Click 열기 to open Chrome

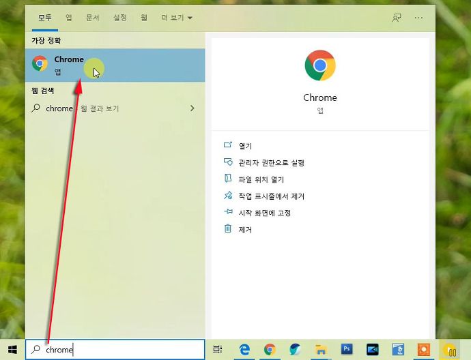(245, 146)
